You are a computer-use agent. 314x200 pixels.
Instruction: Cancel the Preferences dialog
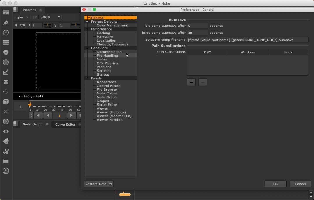coord(300,184)
